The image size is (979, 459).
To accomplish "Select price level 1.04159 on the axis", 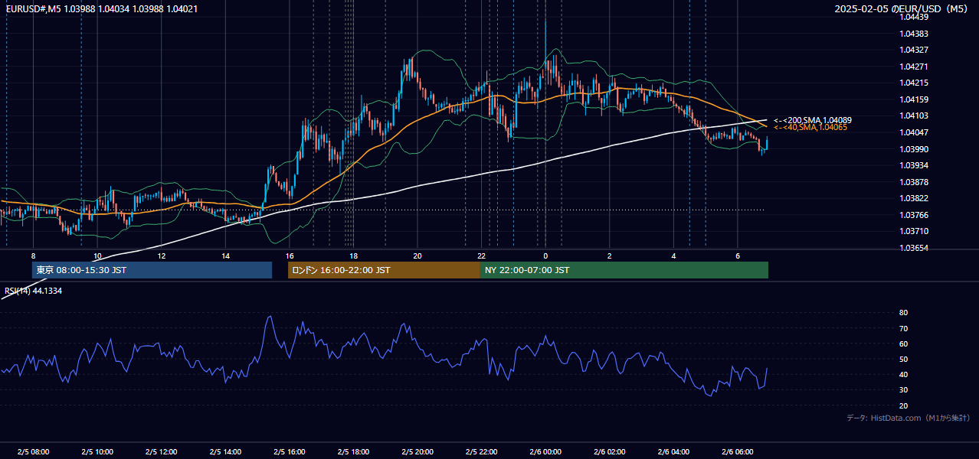I will (x=914, y=99).
